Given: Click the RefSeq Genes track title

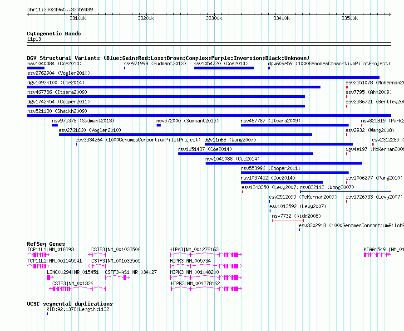Looking at the screenshot, I should (46, 244).
